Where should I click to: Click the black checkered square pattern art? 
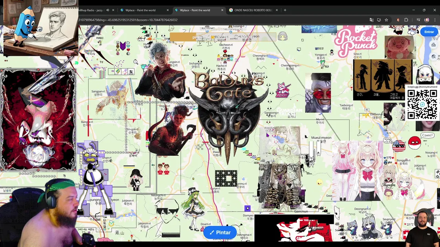click(226, 178)
